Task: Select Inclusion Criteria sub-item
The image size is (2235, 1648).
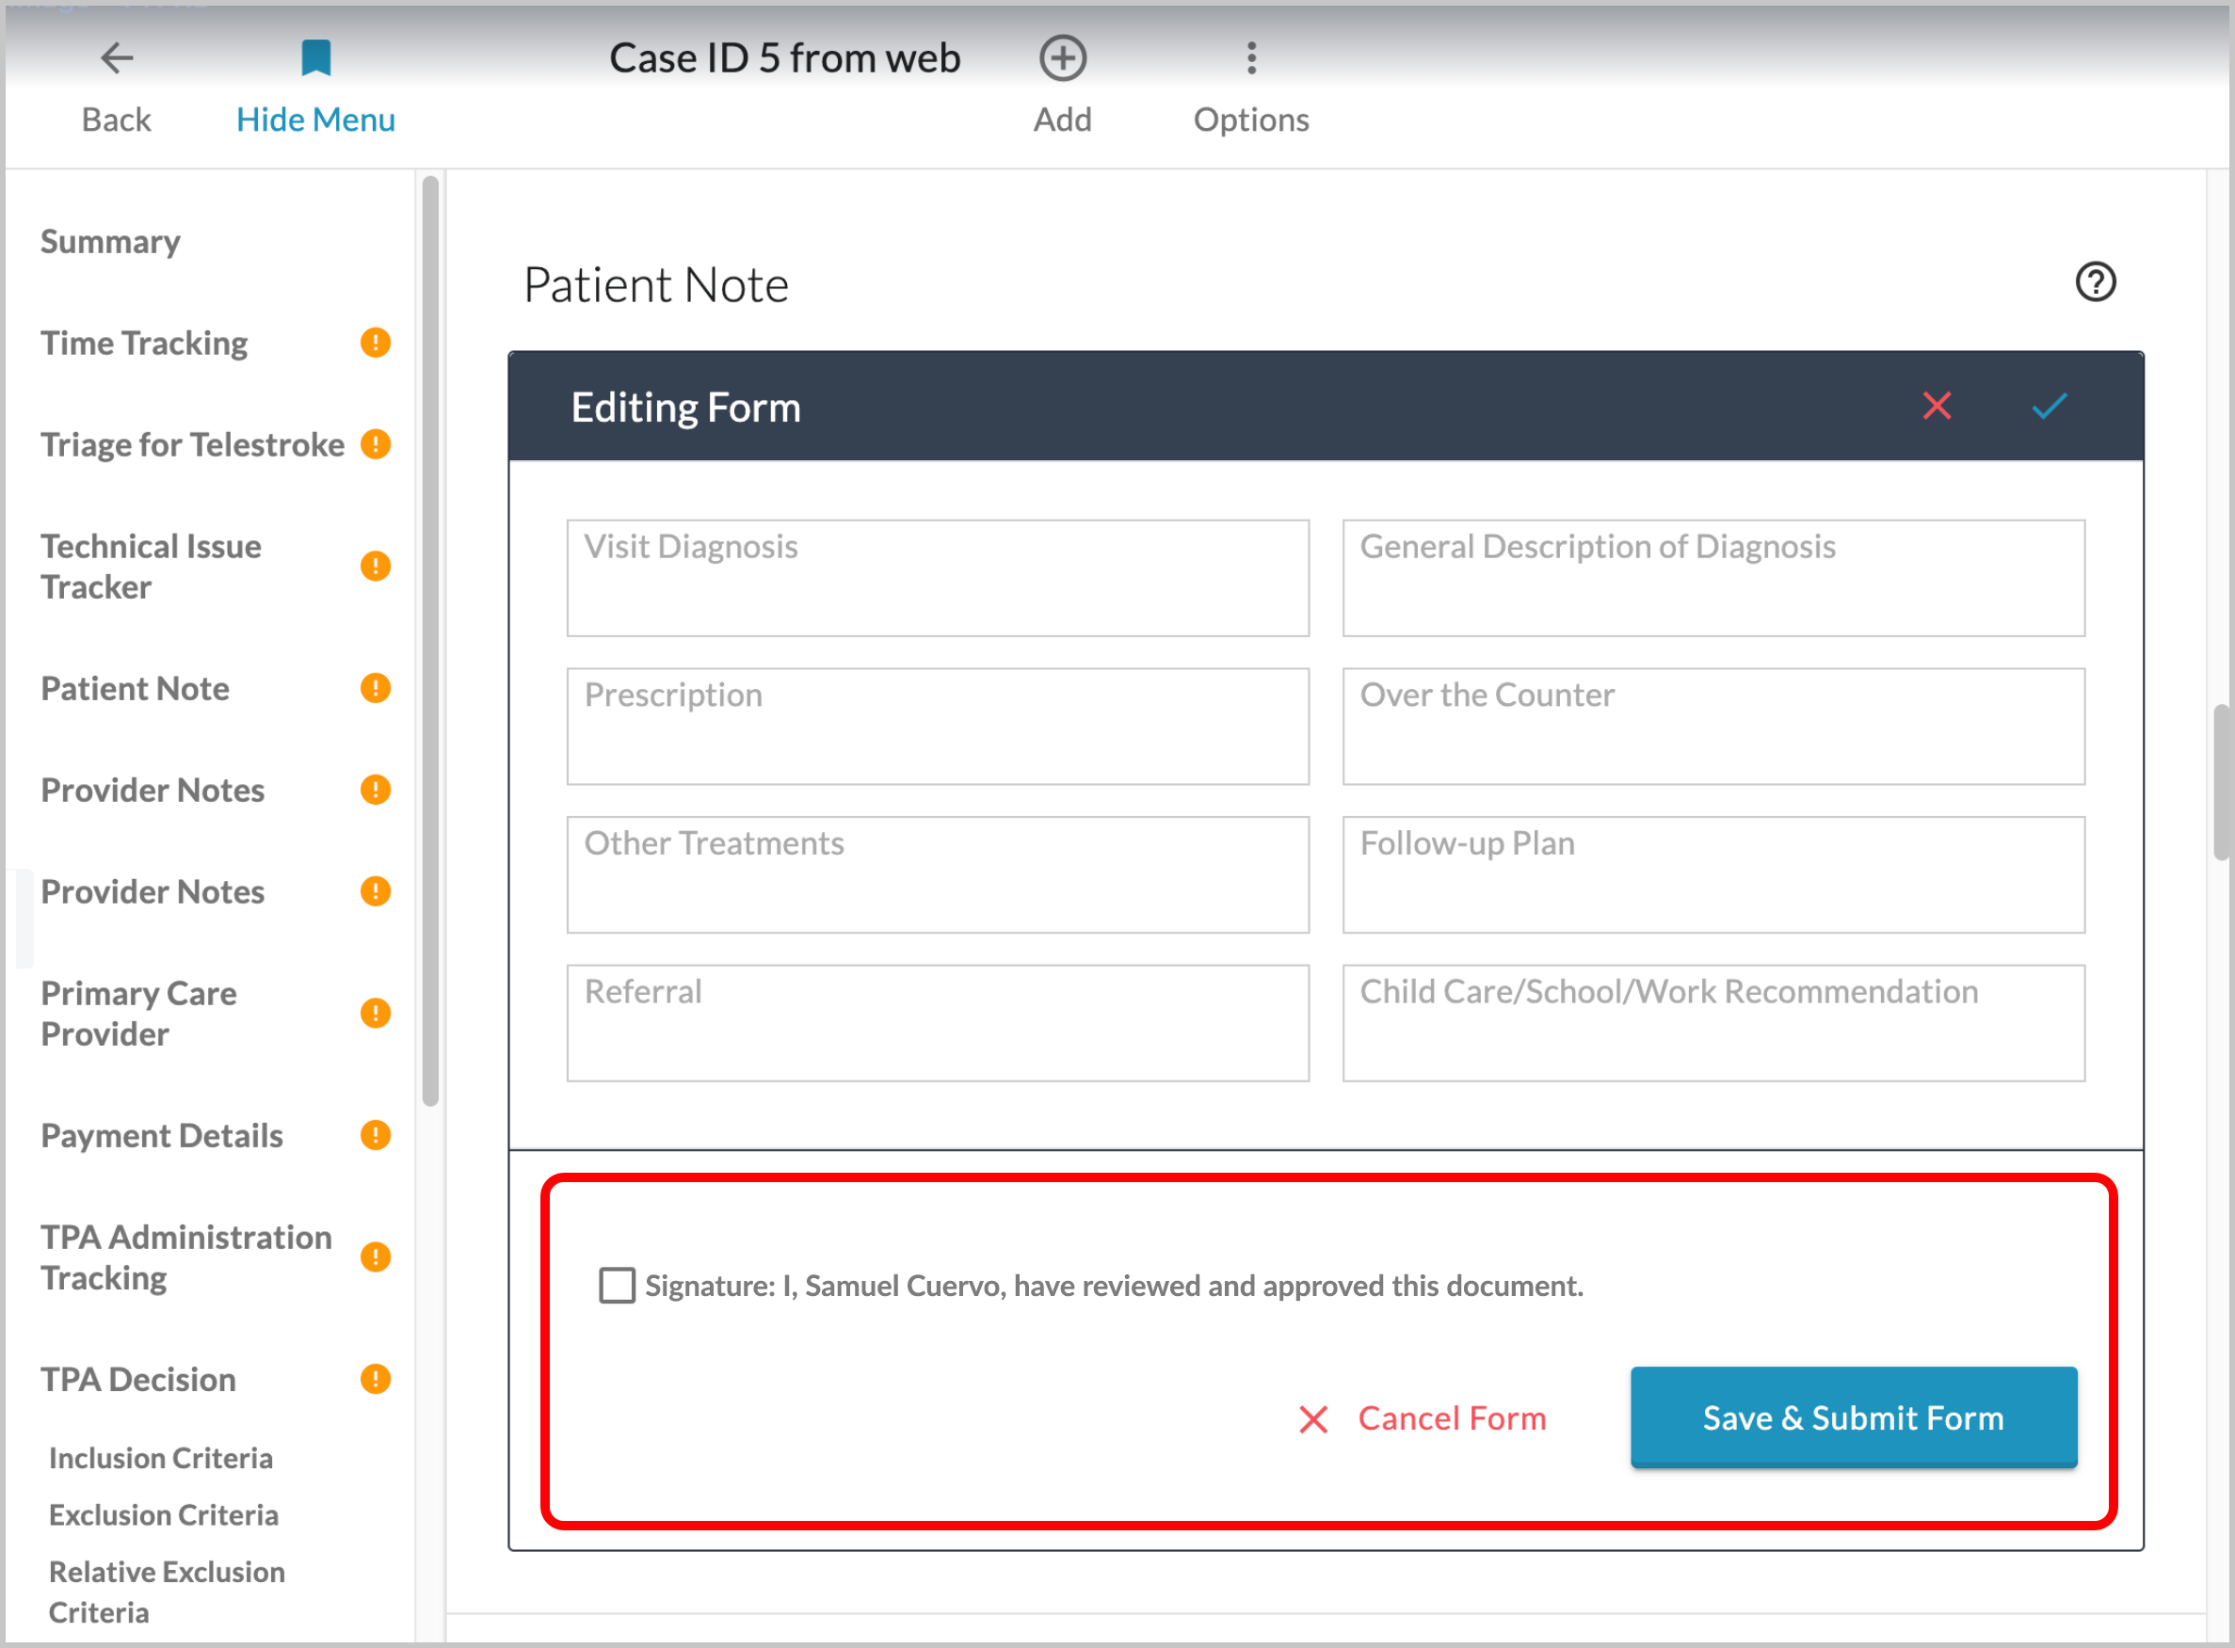Action: [161, 1459]
